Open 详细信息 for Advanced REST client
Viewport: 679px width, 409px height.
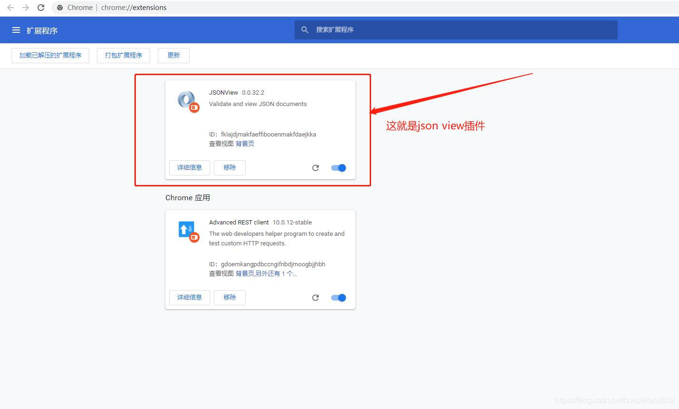click(190, 297)
